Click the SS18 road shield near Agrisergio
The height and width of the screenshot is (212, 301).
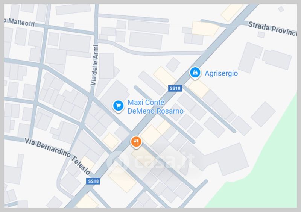coord(175,88)
